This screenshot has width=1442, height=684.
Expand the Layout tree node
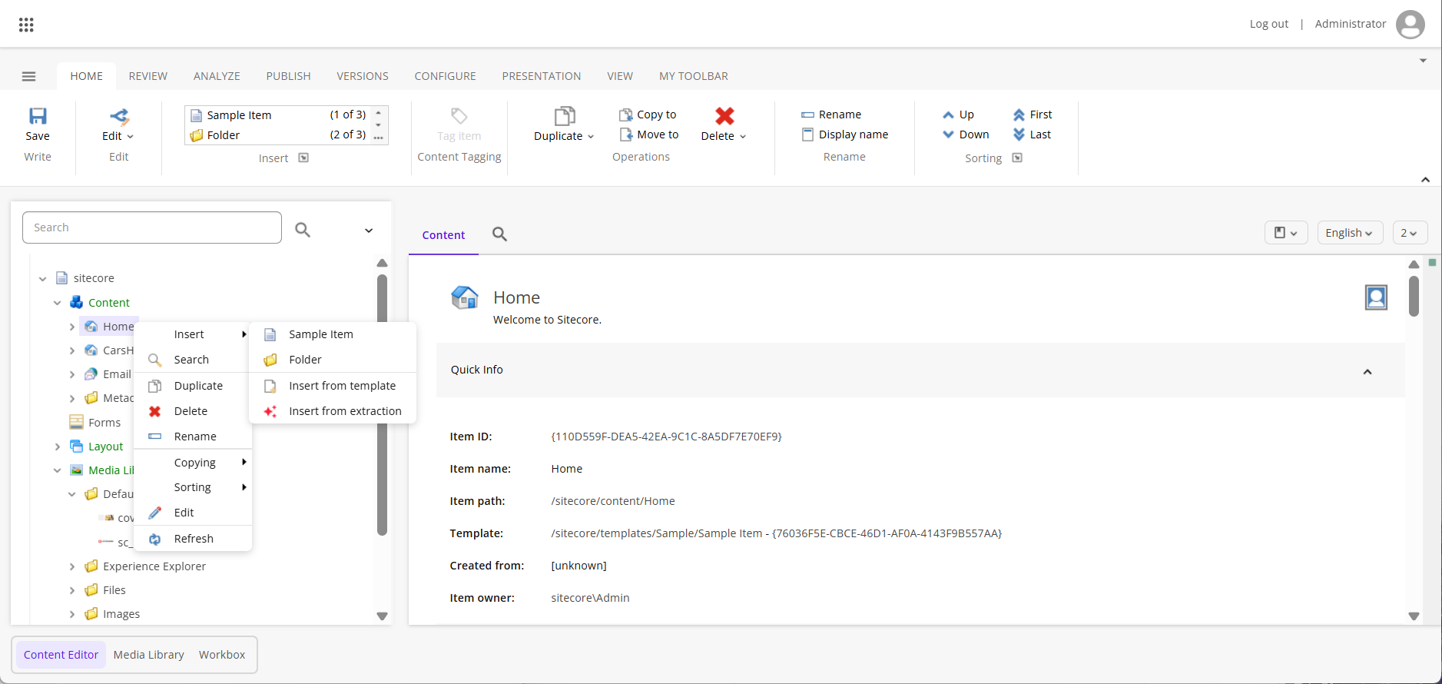[58, 447]
